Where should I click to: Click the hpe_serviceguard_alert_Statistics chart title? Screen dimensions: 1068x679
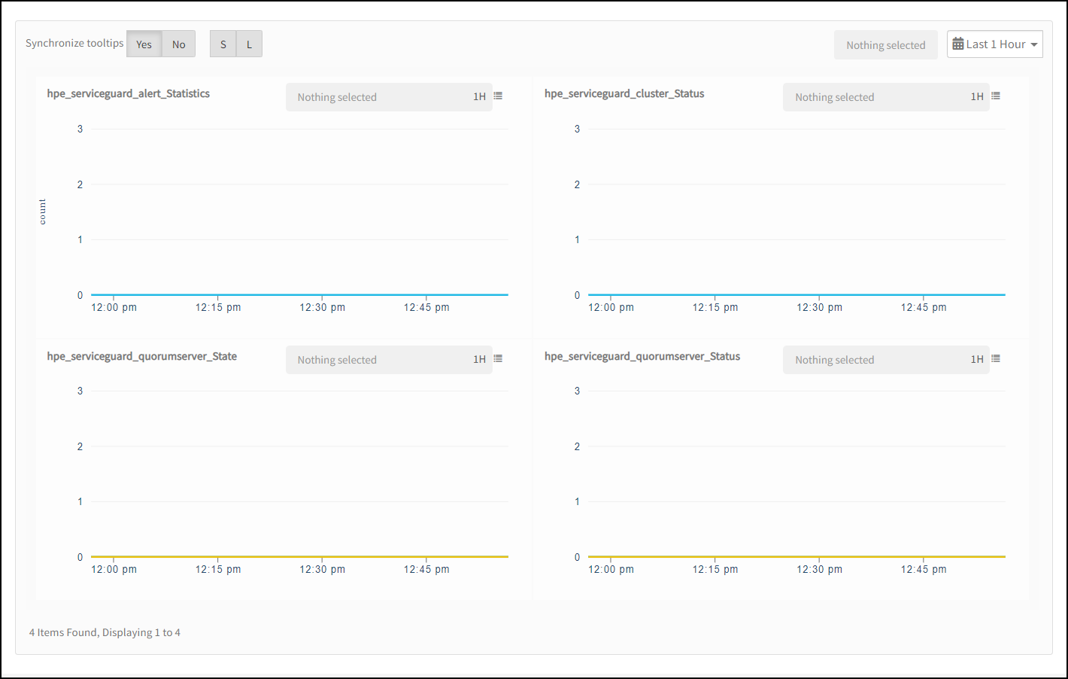(x=129, y=93)
